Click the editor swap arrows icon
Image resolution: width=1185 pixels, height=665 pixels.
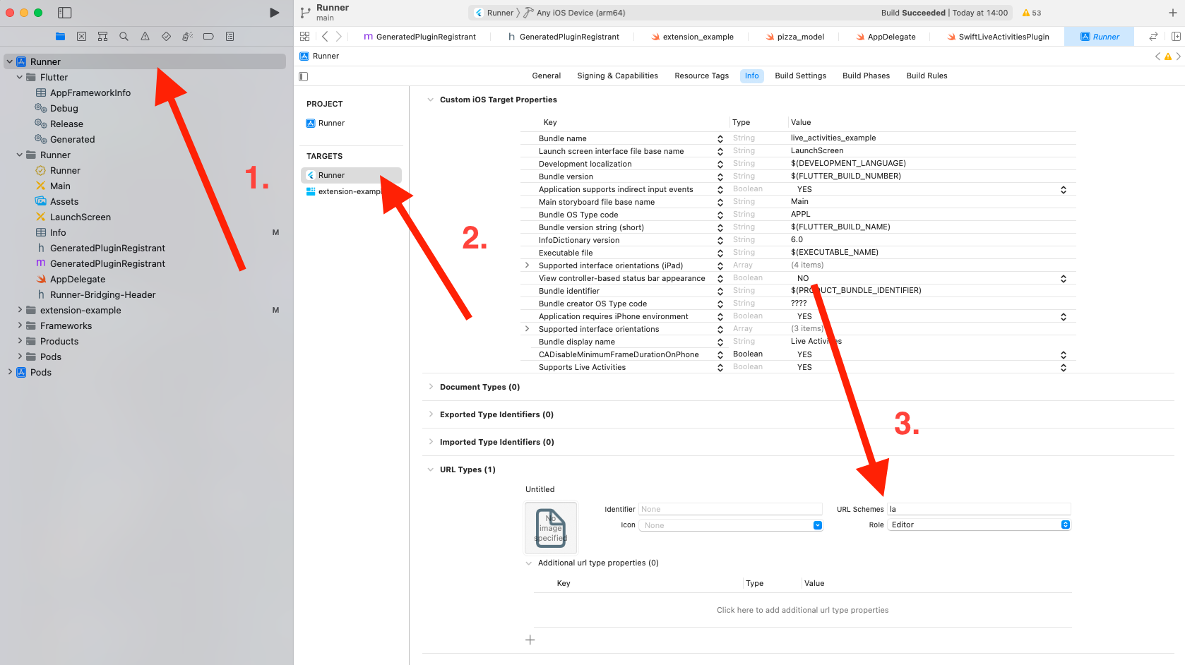coord(1153,37)
